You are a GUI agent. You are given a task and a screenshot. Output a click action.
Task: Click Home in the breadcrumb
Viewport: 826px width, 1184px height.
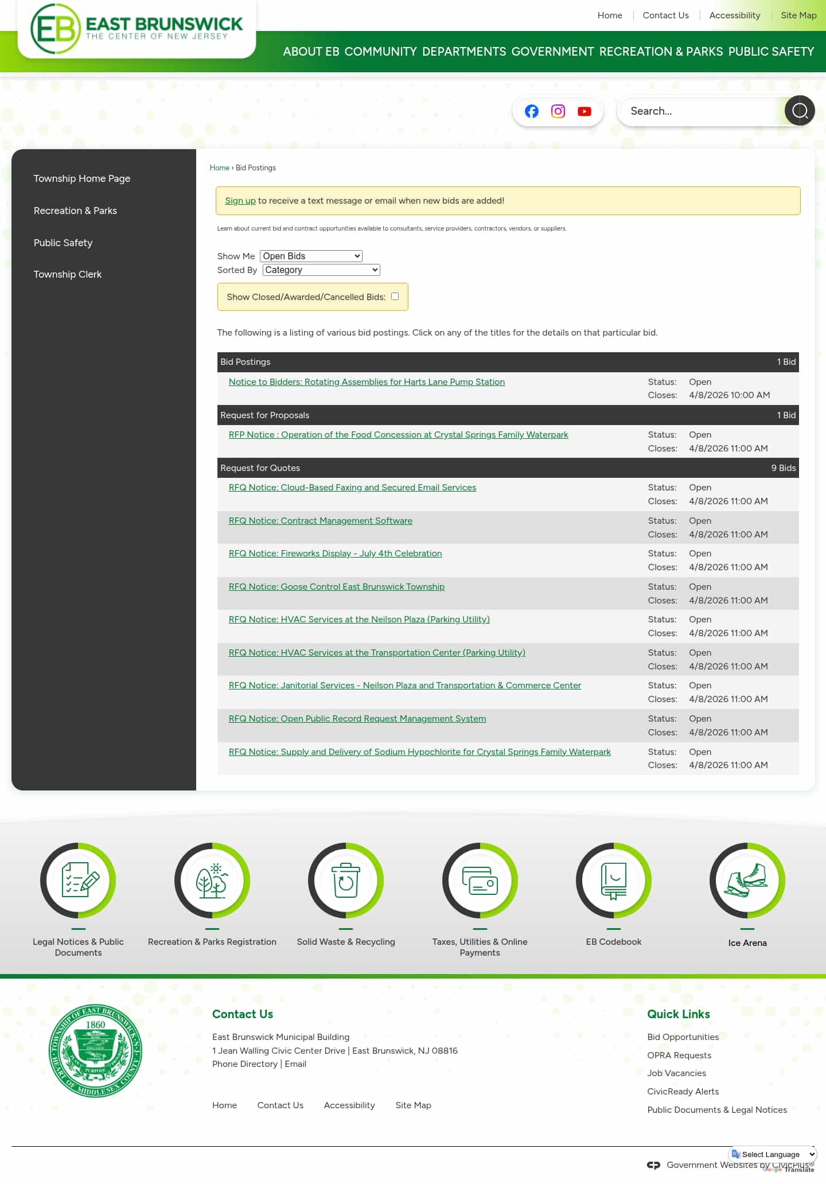tap(220, 168)
